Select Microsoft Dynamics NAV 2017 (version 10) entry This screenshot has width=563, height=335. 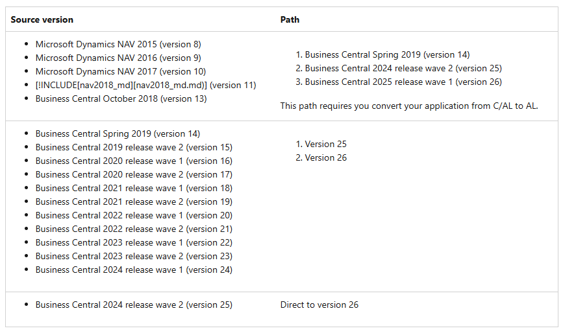pyautogui.click(x=120, y=71)
